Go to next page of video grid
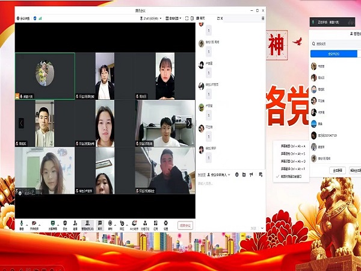Screen dimensions: 361x271 (x=189, y=123)
